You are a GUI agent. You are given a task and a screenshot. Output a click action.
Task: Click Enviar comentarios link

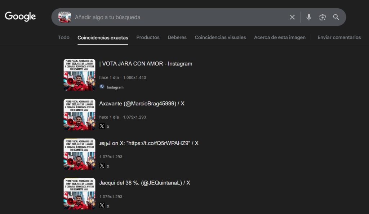click(x=339, y=37)
